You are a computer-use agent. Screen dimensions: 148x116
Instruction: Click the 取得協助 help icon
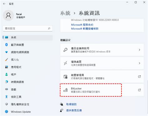[62, 104]
